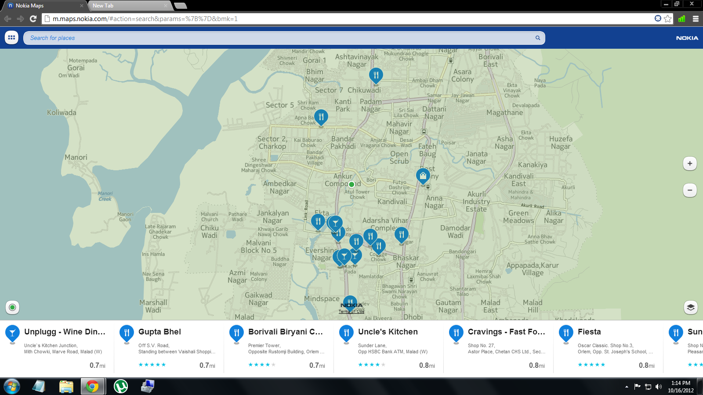
Task: Open the apps grid menu
Action: coord(11,37)
